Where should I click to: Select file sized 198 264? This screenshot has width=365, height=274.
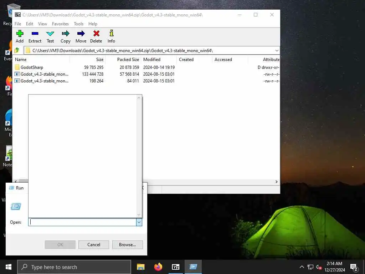(45, 81)
